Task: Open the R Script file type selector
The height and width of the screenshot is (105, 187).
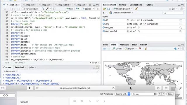Action: [x=94, y=63]
